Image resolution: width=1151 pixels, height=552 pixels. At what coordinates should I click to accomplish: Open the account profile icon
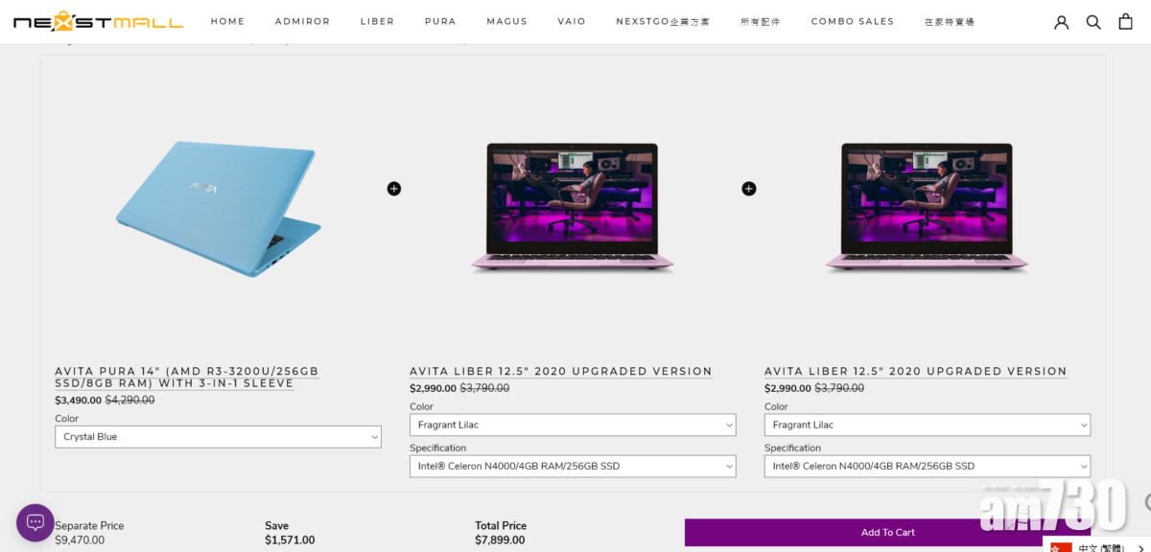click(1062, 22)
